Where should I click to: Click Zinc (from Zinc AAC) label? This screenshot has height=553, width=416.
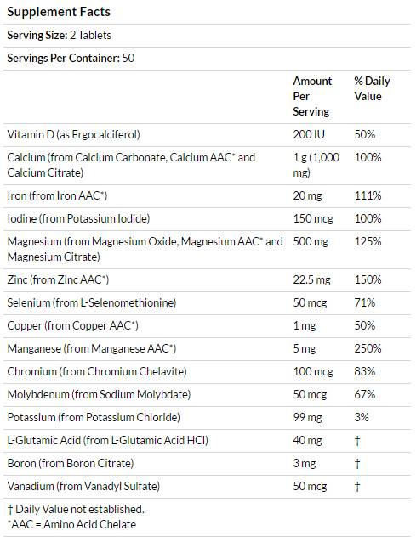tap(58, 279)
